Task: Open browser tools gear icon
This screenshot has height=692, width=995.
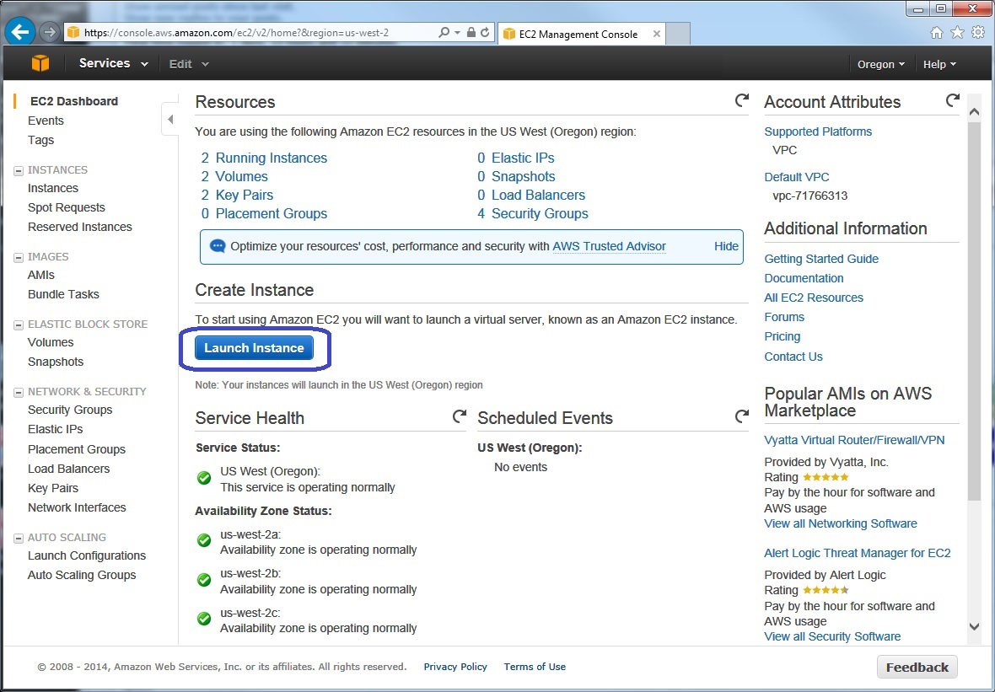Action: click(x=978, y=32)
